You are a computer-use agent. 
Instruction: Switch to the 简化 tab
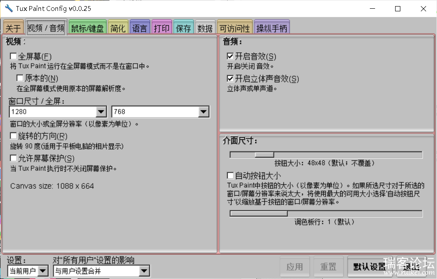(x=118, y=27)
